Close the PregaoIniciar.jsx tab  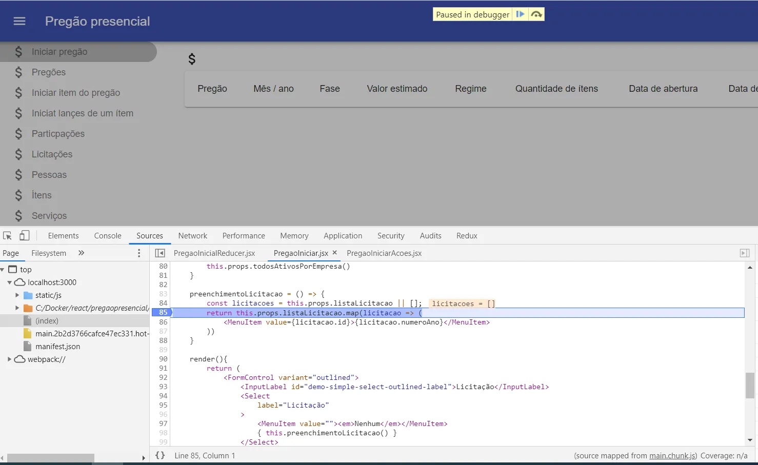335,253
